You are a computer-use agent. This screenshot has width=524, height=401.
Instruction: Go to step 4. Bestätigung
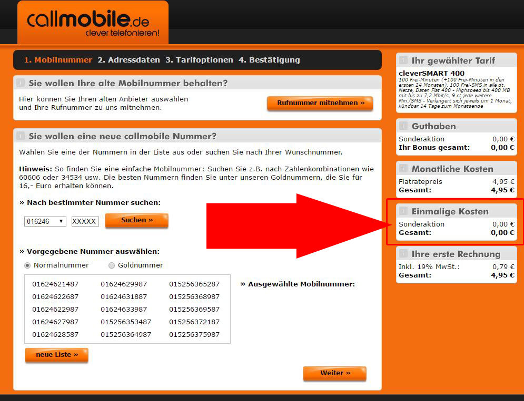click(x=269, y=60)
